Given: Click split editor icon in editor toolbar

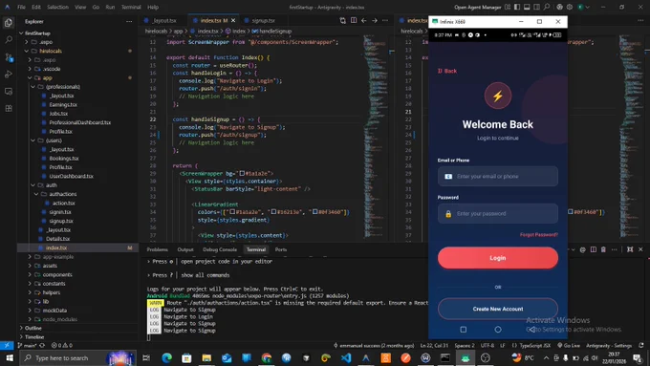Looking at the screenshot, I should [x=353, y=20].
